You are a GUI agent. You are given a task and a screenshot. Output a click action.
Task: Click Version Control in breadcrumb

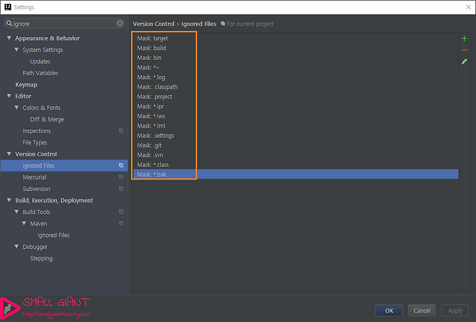coord(153,24)
